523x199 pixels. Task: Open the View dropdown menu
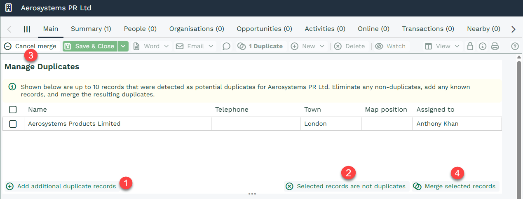442,46
